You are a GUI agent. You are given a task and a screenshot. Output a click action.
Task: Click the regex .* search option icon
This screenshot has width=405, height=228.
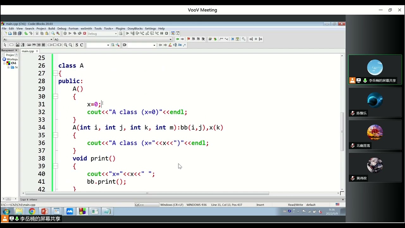(x=184, y=45)
